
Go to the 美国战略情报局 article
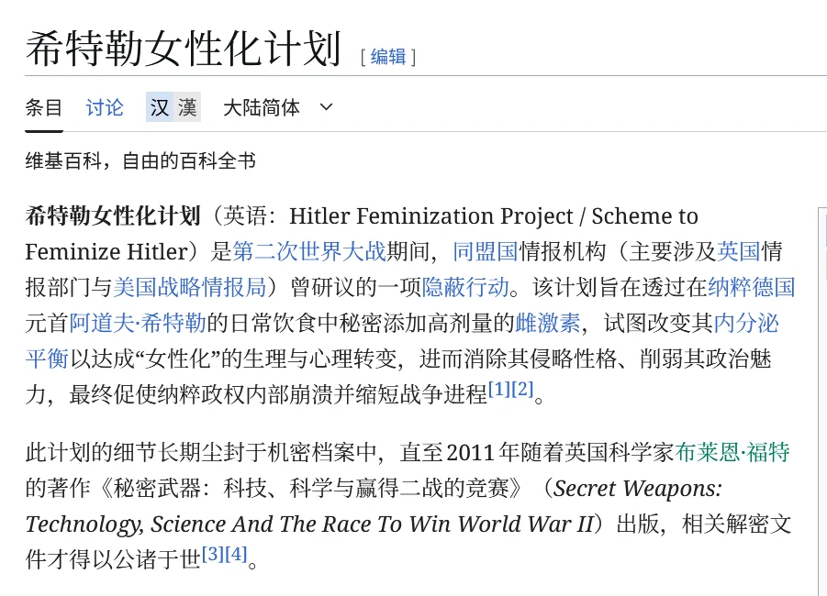190,287
